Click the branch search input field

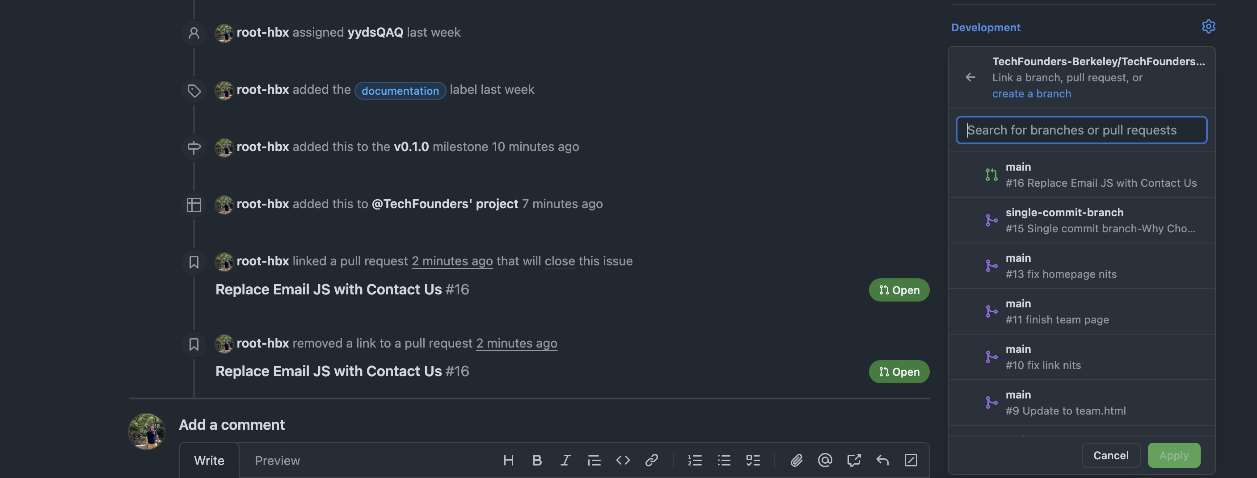(x=1081, y=130)
